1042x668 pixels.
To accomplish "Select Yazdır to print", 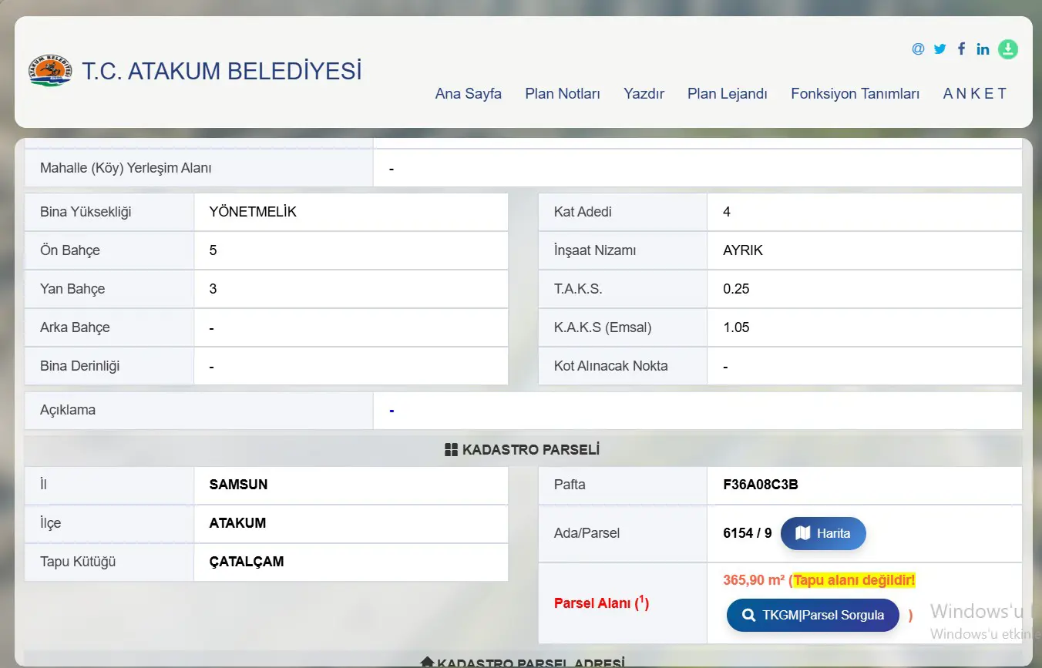I will click(x=644, y=94).
